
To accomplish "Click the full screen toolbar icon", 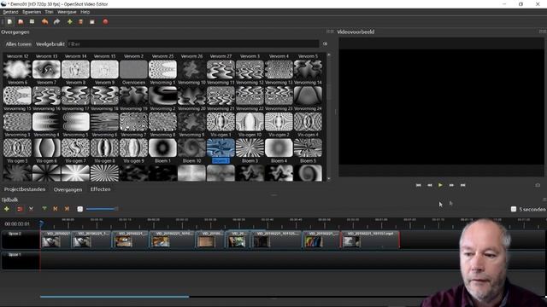I will [92, 21].
